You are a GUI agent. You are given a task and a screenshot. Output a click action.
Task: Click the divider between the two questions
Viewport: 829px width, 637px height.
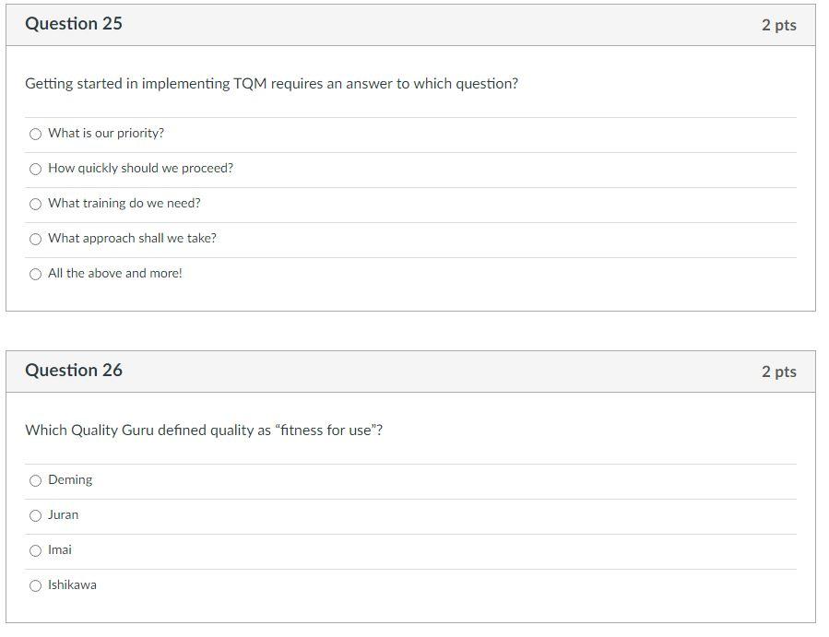click(x=415, y=330)
